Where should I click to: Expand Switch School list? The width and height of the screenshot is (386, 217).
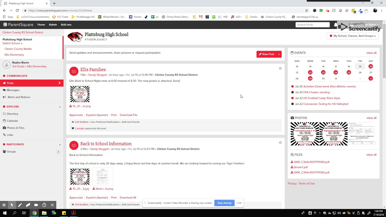(12, 43)
